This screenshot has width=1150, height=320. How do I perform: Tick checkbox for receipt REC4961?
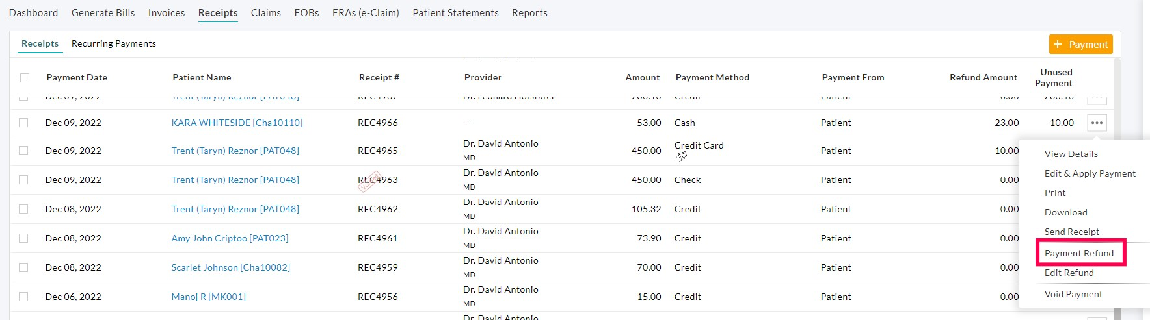pos(23,238)
